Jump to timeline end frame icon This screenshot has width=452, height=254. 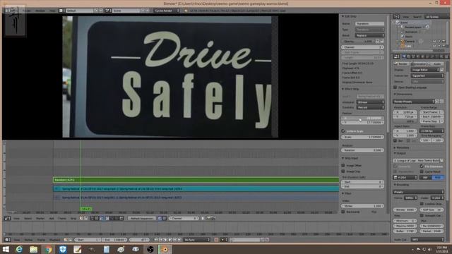[179, 240]
